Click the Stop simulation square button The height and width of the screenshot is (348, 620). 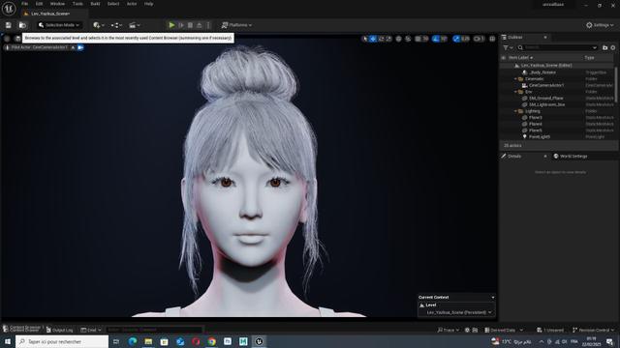pos(190,25)
